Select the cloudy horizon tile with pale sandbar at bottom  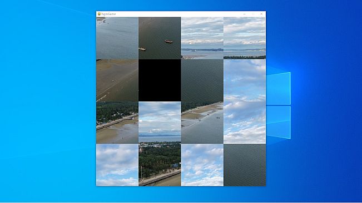[202, 38]
